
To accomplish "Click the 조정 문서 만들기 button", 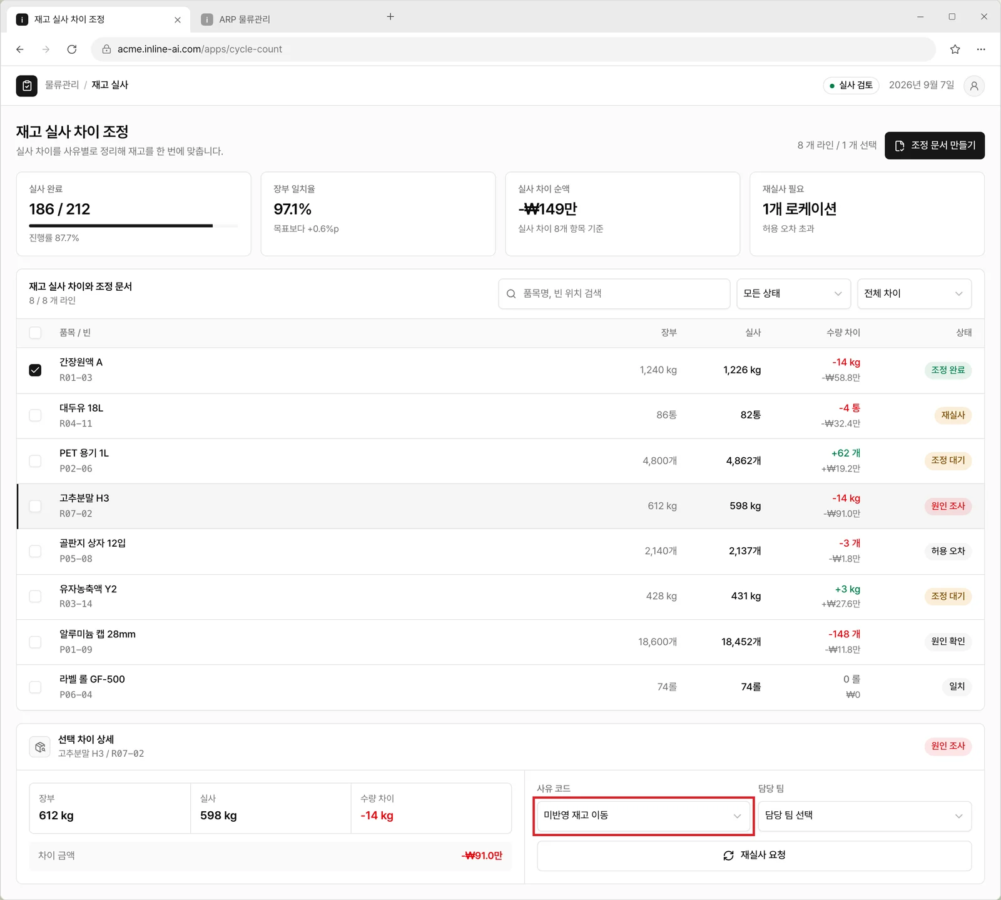I will tap(935, 146).
